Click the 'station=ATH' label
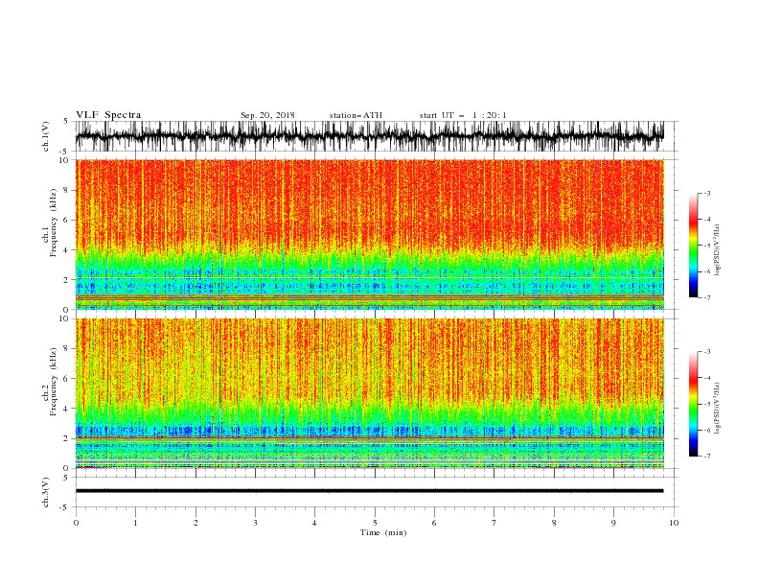This screenshot has height=587, width=759. (356, 115)
